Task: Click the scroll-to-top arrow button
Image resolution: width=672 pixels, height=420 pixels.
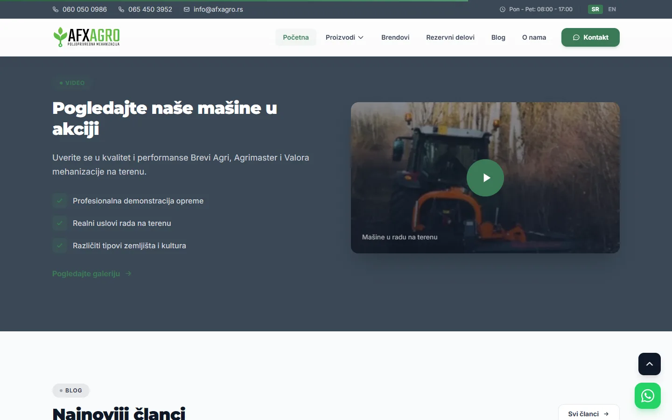Action: click(650, 364)
